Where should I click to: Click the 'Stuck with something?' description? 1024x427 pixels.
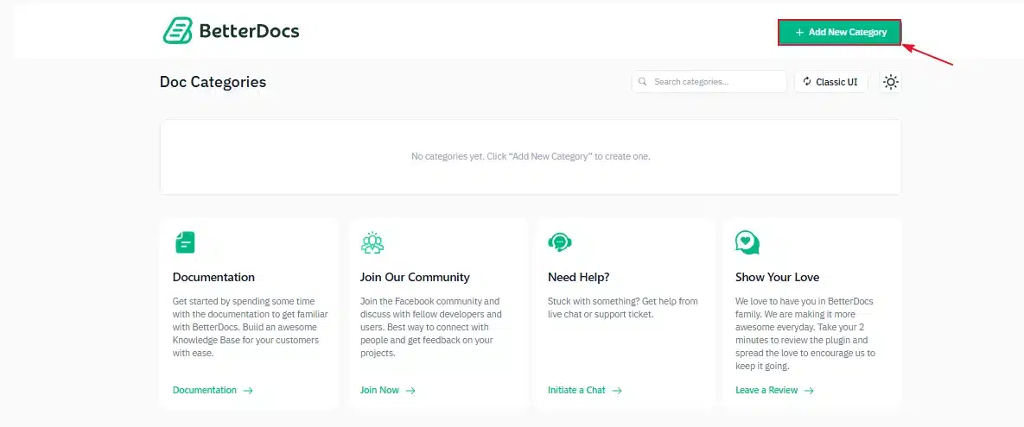point(622,308)
